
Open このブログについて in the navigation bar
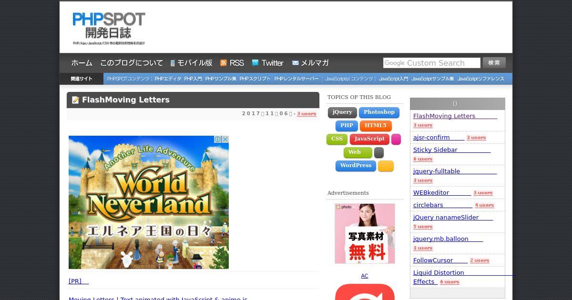coord(132,63)
